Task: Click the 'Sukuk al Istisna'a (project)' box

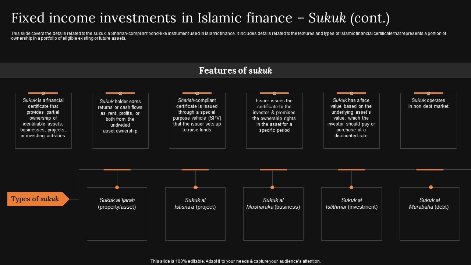Action: 195,214
